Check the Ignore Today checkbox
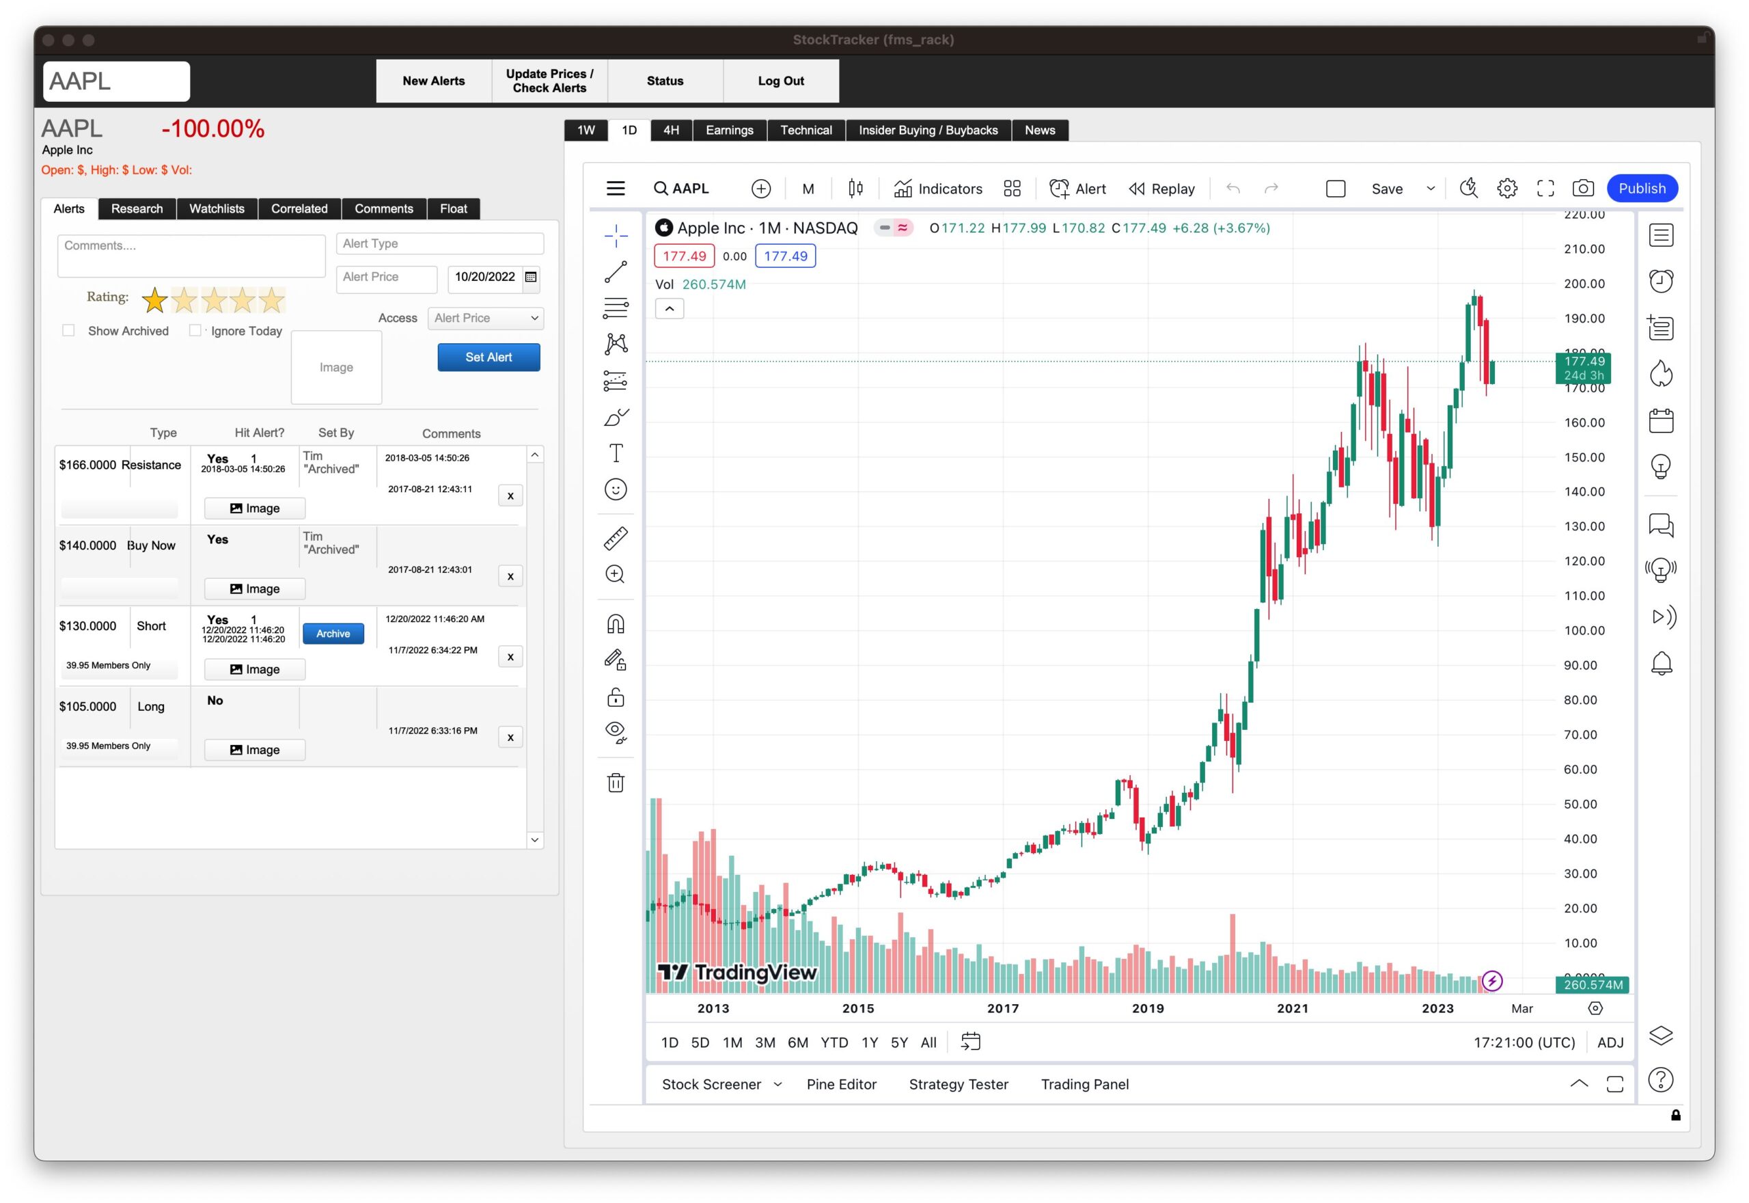Screen dimensions: 1749x1203 pos(195,331)
